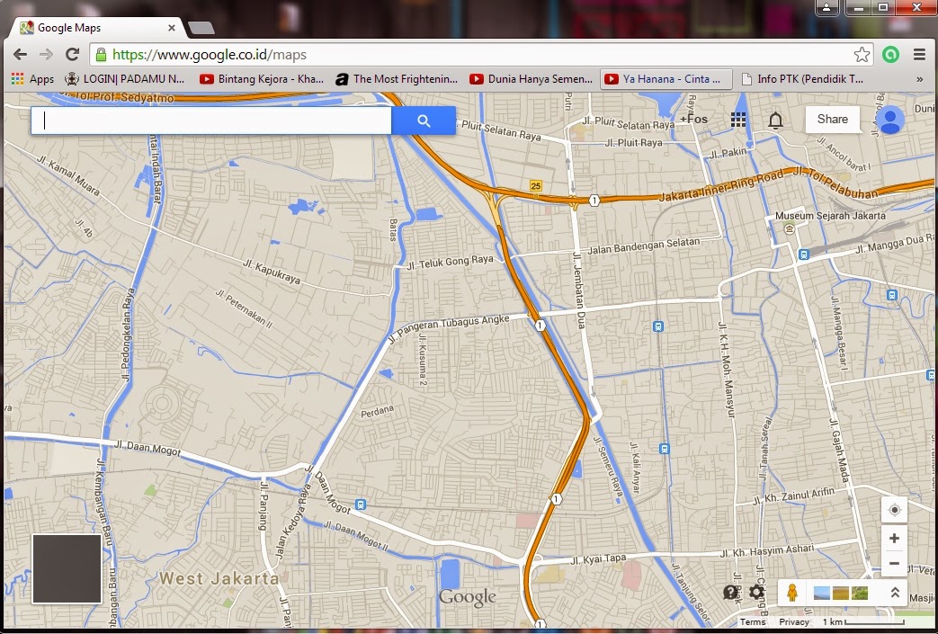Click the browser back arrow
The width and height of the screenshot is (938, 634).
point(20,55)
